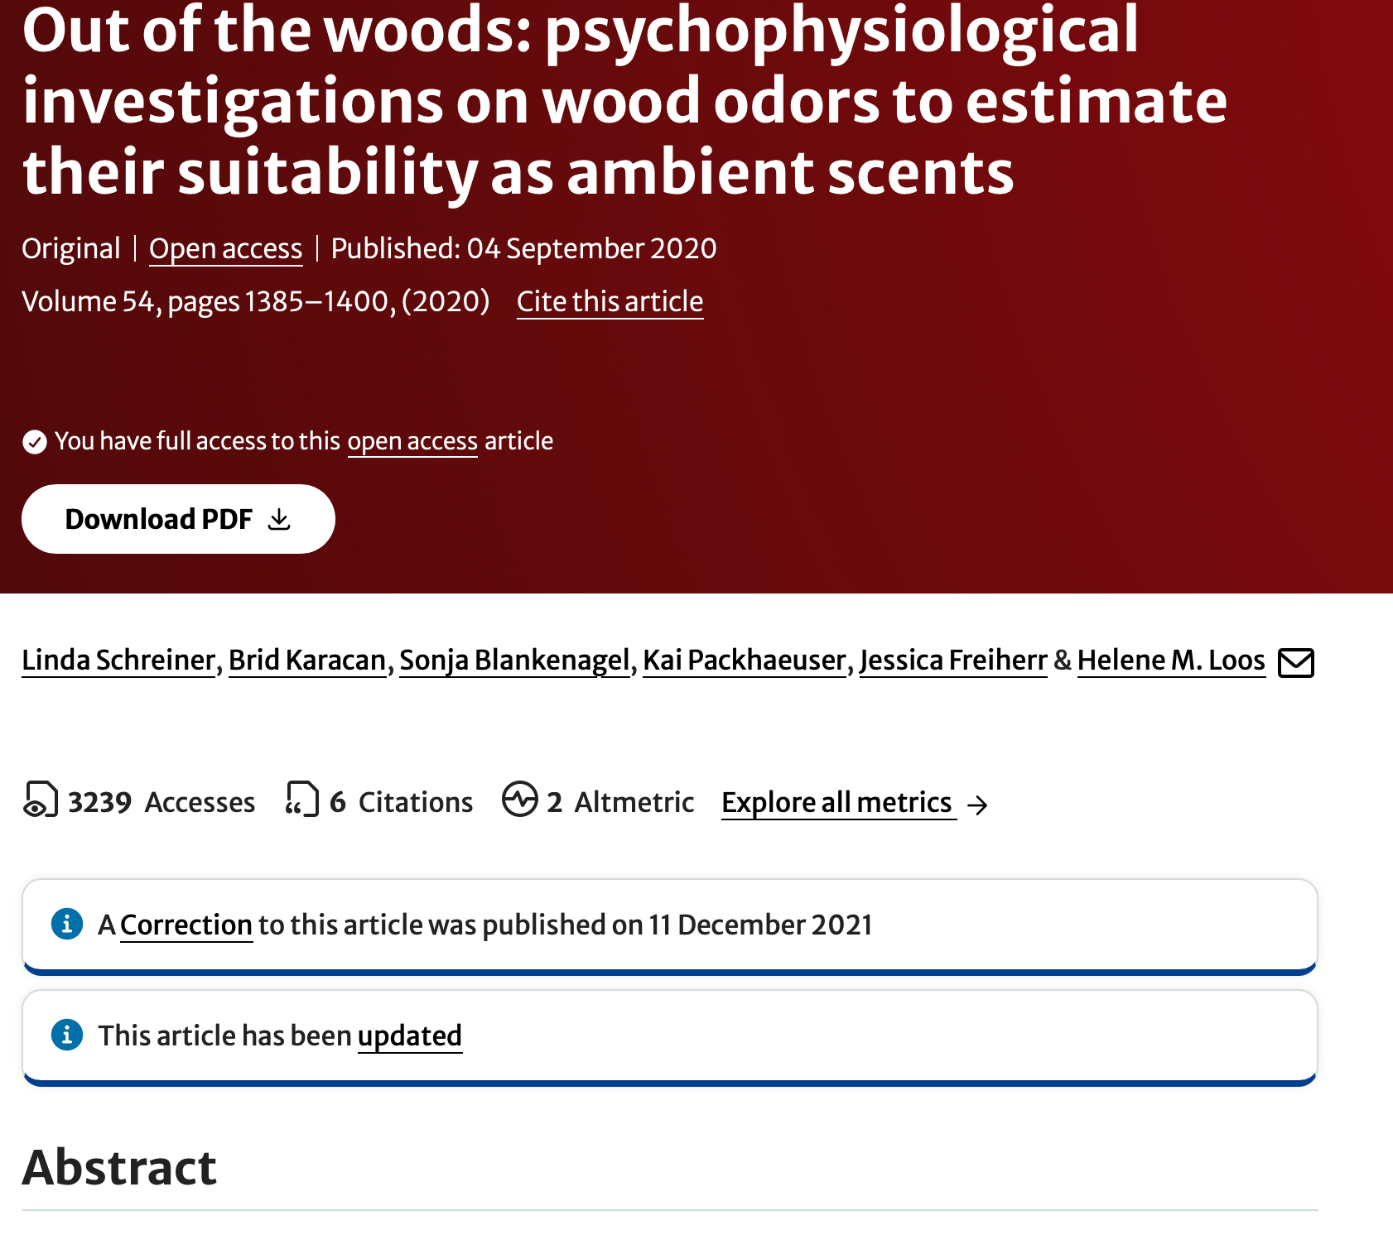Click the Altmetric pulse icon

520,800
